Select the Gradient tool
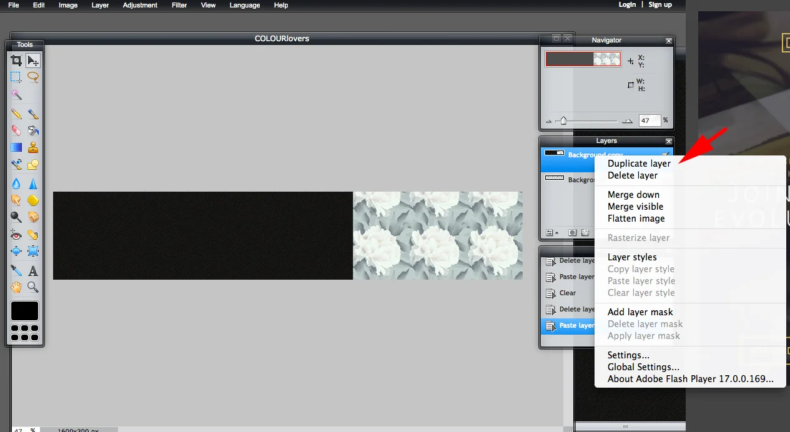 (16, 147)
